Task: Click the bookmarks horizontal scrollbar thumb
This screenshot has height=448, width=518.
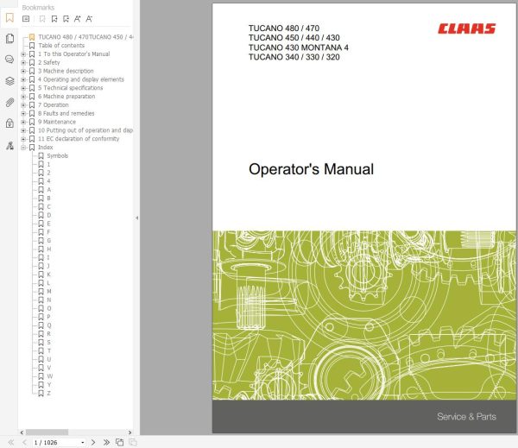Action: [47, 432]
